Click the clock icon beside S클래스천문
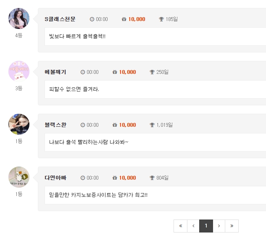This screenshot has width=266, height=243. pos(92,19)
